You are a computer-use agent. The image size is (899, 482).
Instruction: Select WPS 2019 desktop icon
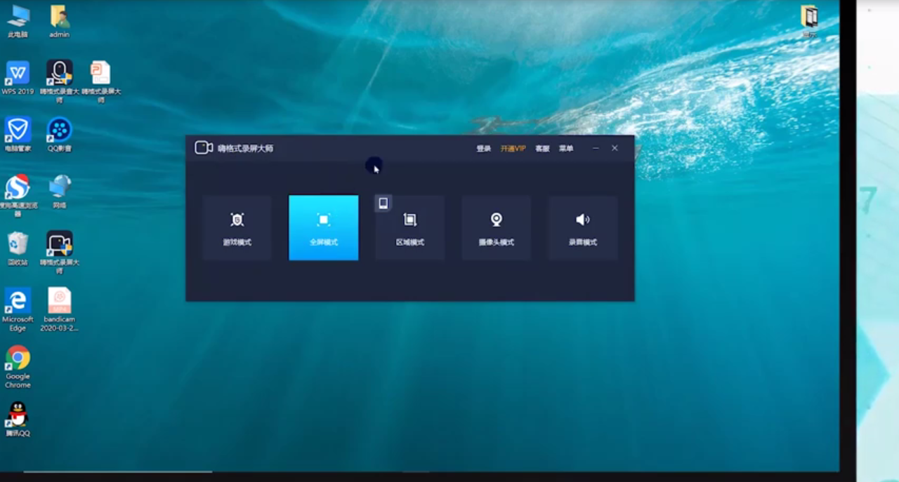[18, 78]
